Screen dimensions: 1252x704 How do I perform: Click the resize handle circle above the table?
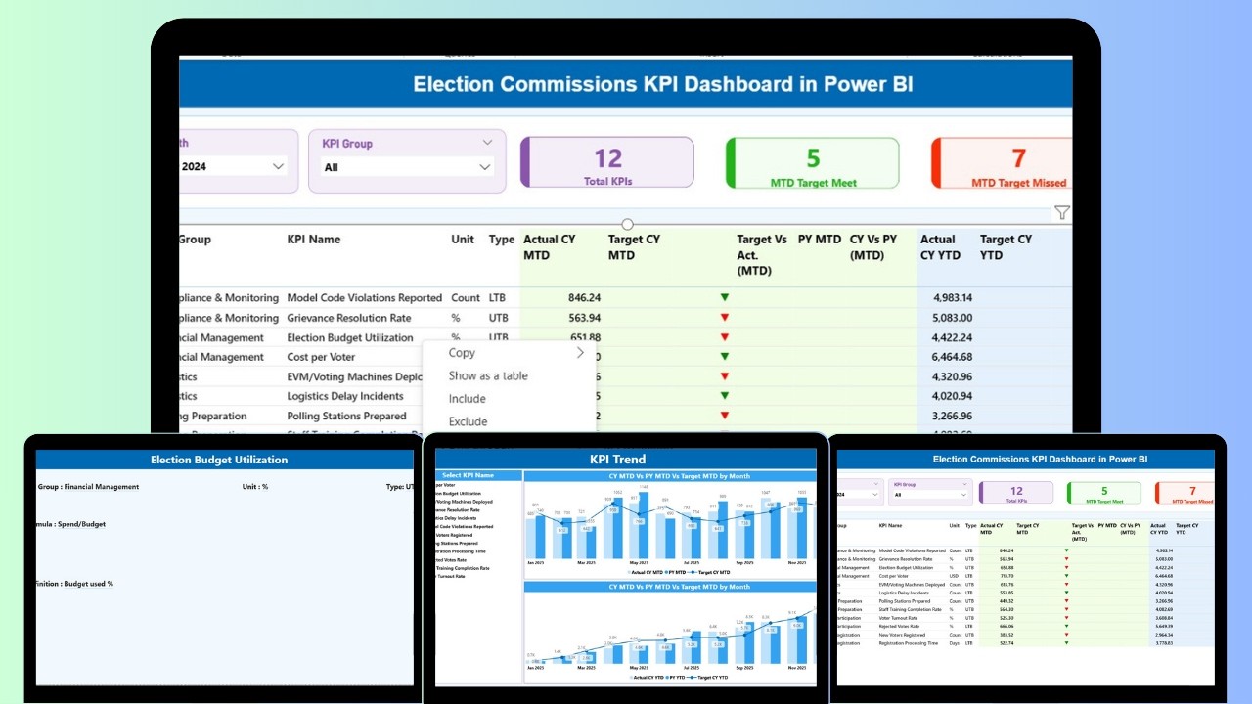click(x=627, y=225)
